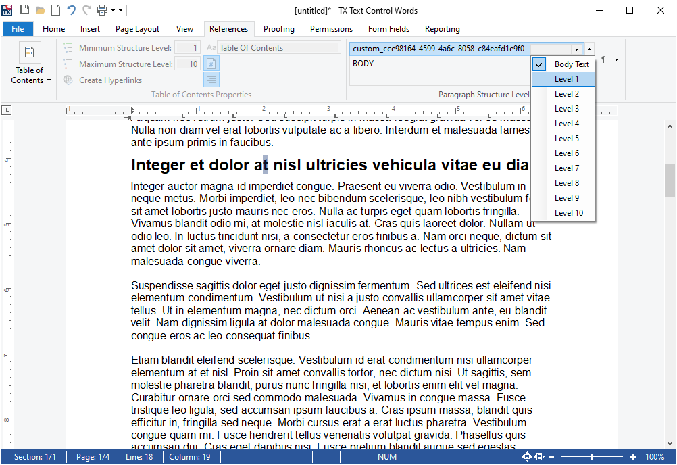
Task: Click the zoom in plus button
Action: 633,457
